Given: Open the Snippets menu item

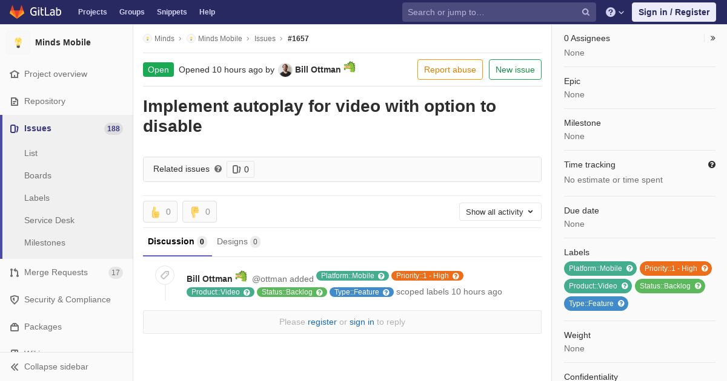Looking at the screenshot, I should click(171, 12).
